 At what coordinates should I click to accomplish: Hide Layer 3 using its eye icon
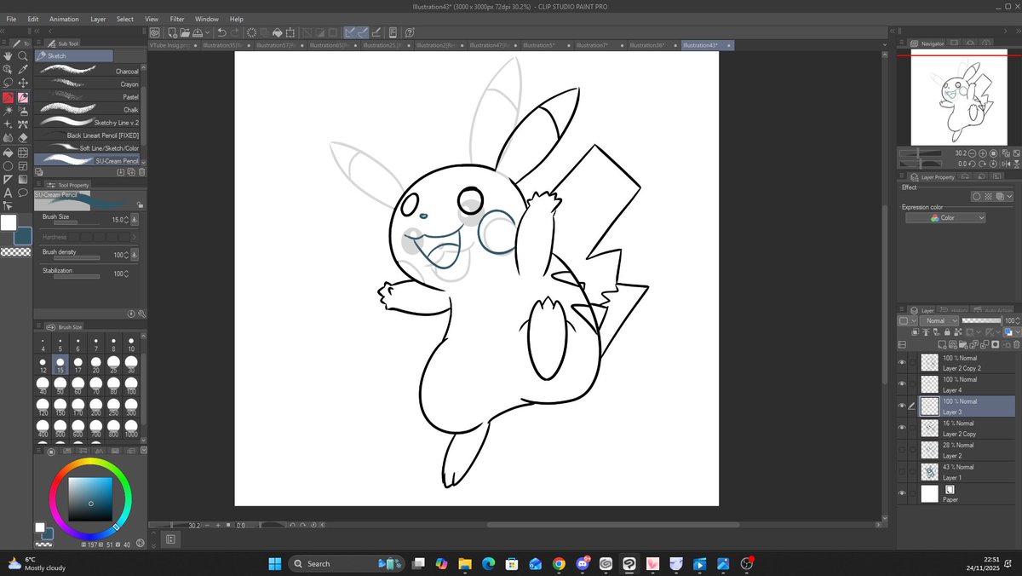pos(903,406)
